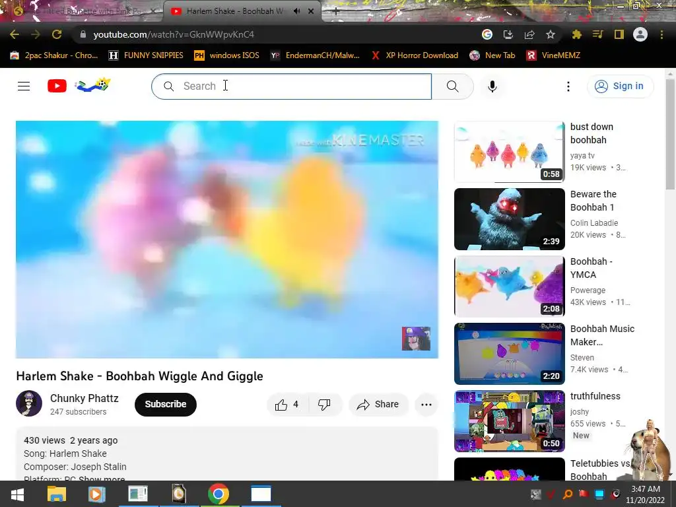
Task: Open the 'Boohbah - YMCA' title link
Action: tap(591, 268)
